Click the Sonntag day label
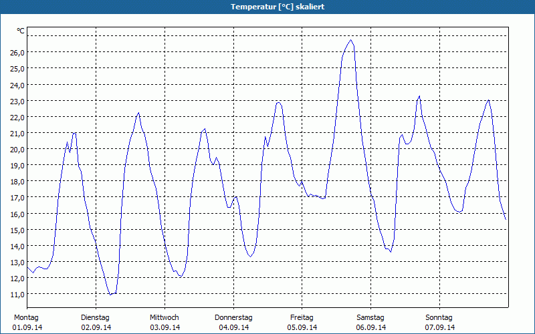This screenshot has height=334, width=535. tap(439, 317)
